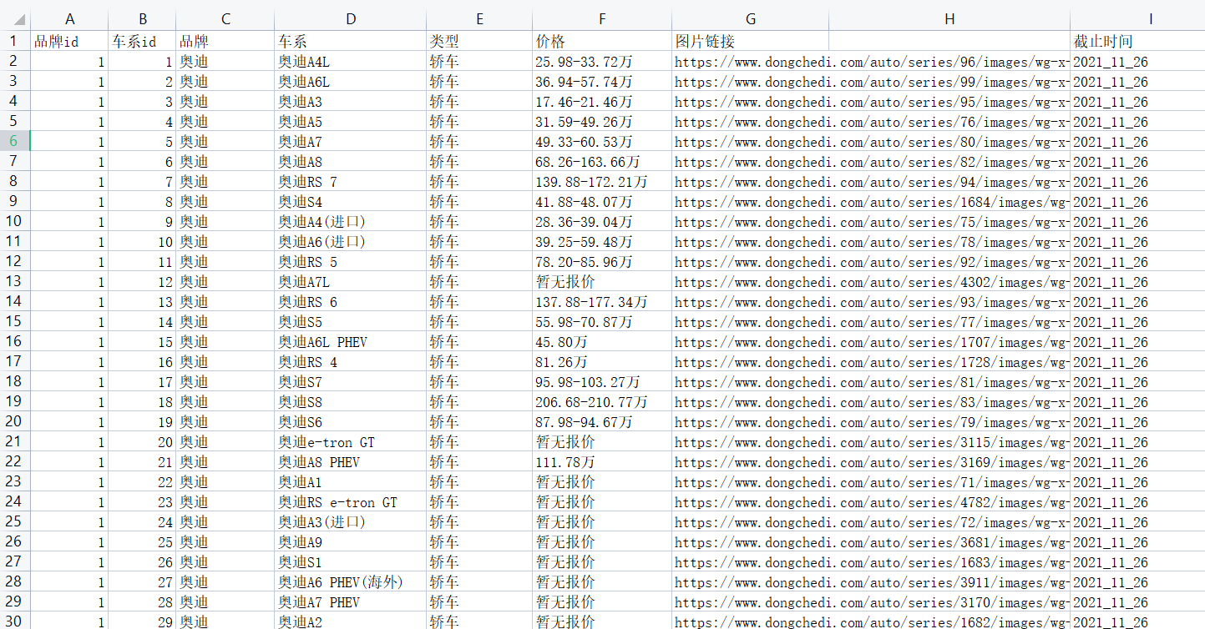The width and height of the screenshot is (1205, 629).
Task: Click the 价格 header cell
Action: pos(602,41)
